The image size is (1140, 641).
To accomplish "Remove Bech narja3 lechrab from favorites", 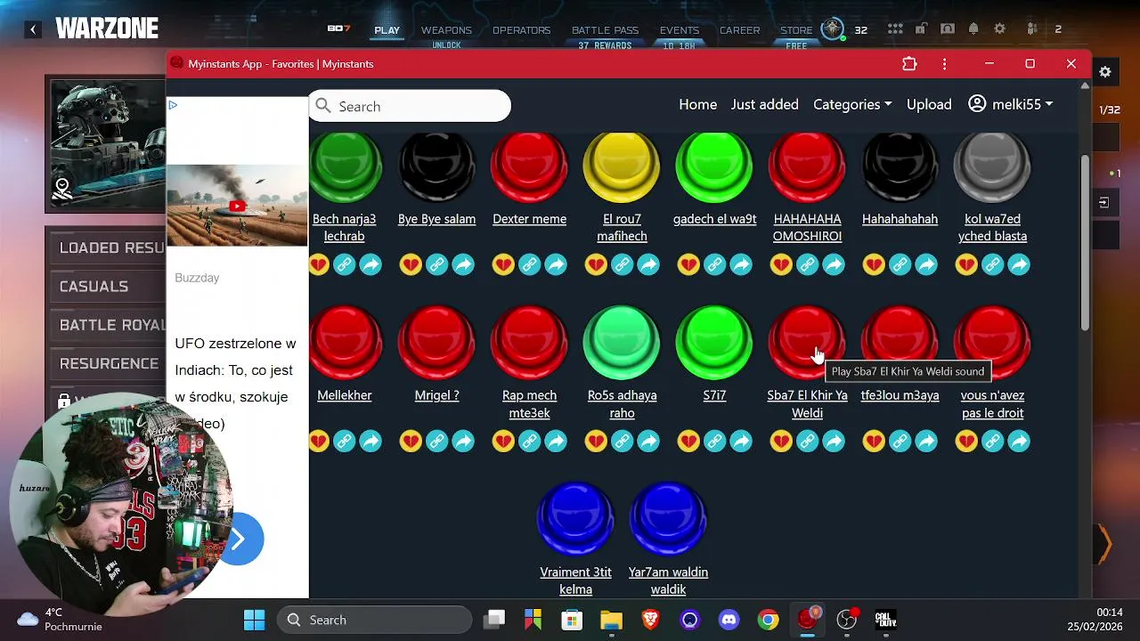I will (x=319, y=264).
